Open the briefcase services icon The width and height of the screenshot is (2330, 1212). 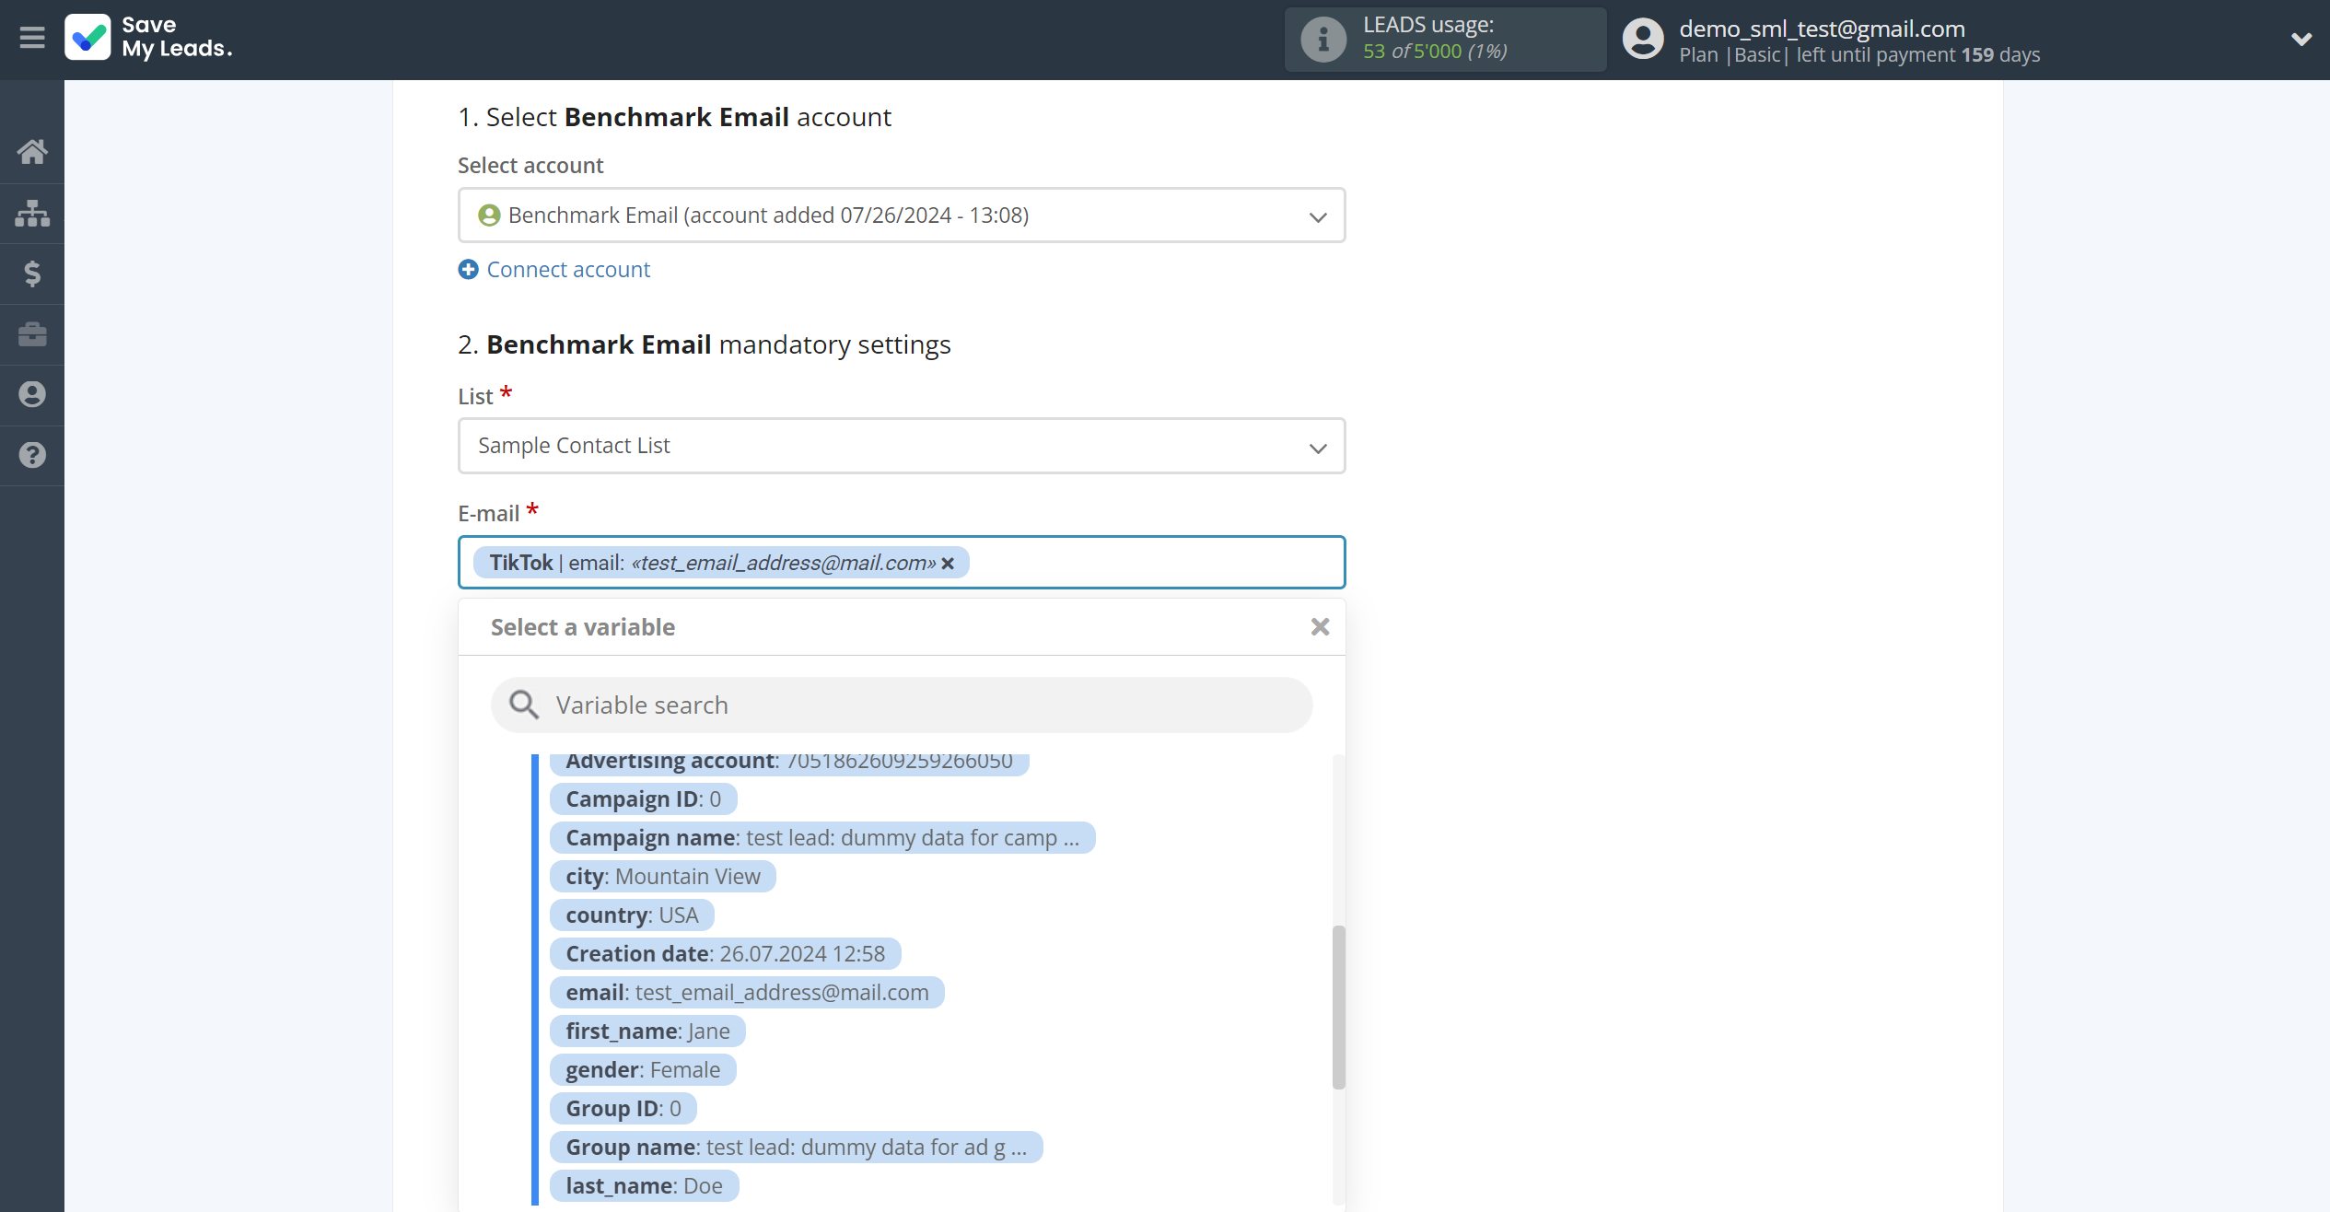tap(32, 334)
